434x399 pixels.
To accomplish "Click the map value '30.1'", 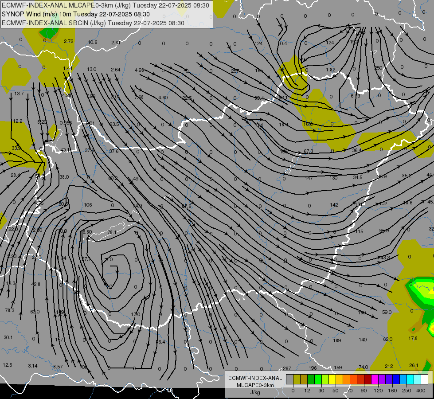I will point(8,337).
